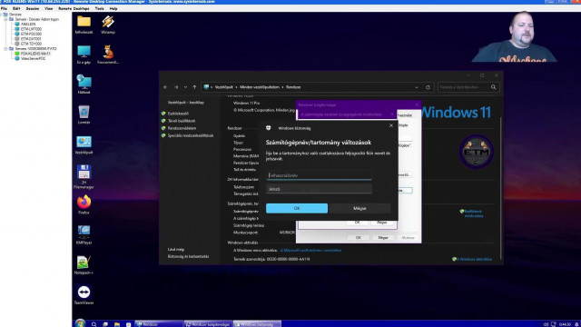Refresh the Control Panel view
This screenshot has height=327, width=581.
(428, 87)
